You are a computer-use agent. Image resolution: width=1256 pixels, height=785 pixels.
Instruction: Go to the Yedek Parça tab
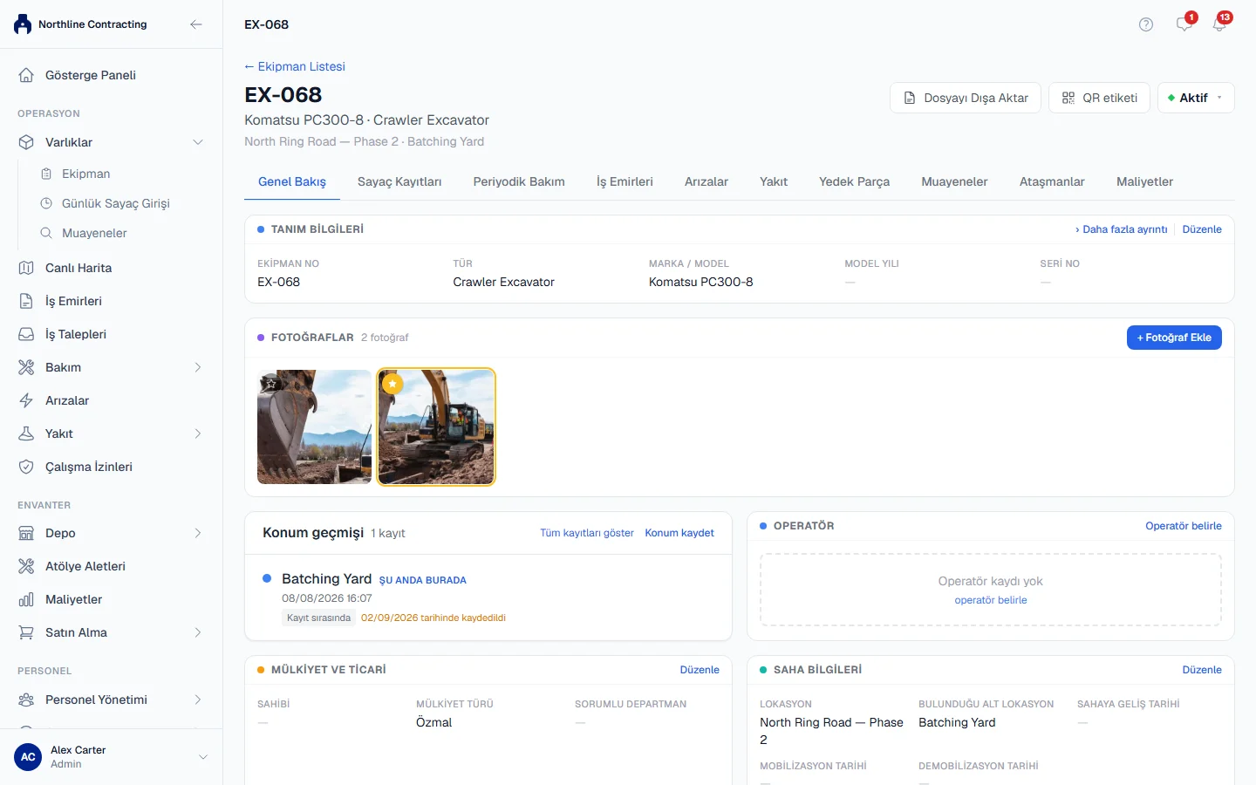click(x=854, y=181)
